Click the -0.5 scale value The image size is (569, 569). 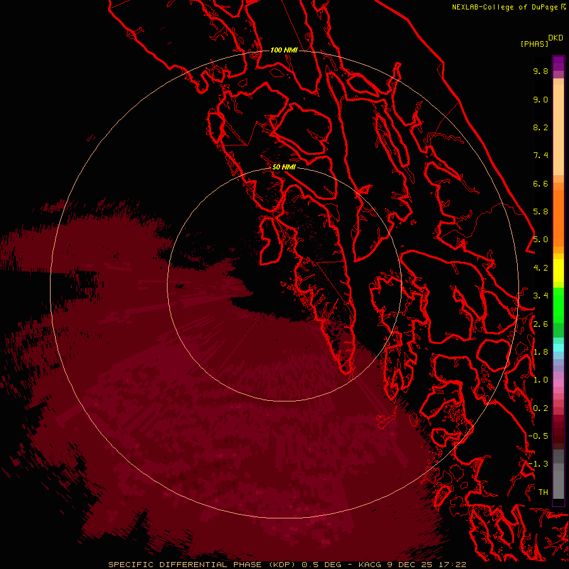tap(538, 436)
